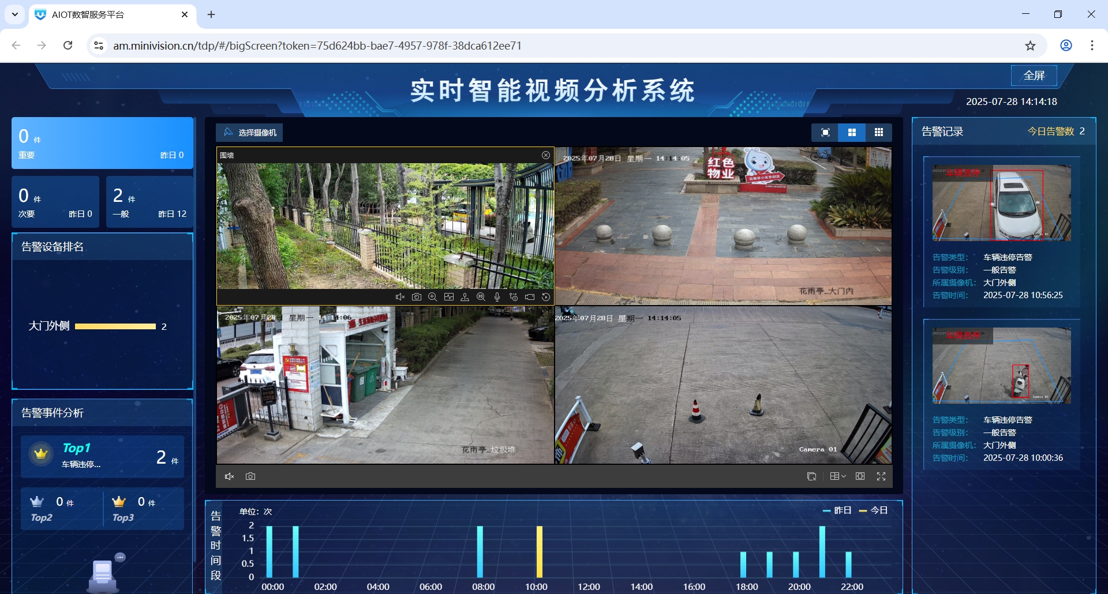Open instant replay on 围墙 feed
The width and height of the screenshot is (1108, 594).
[546, 297]
